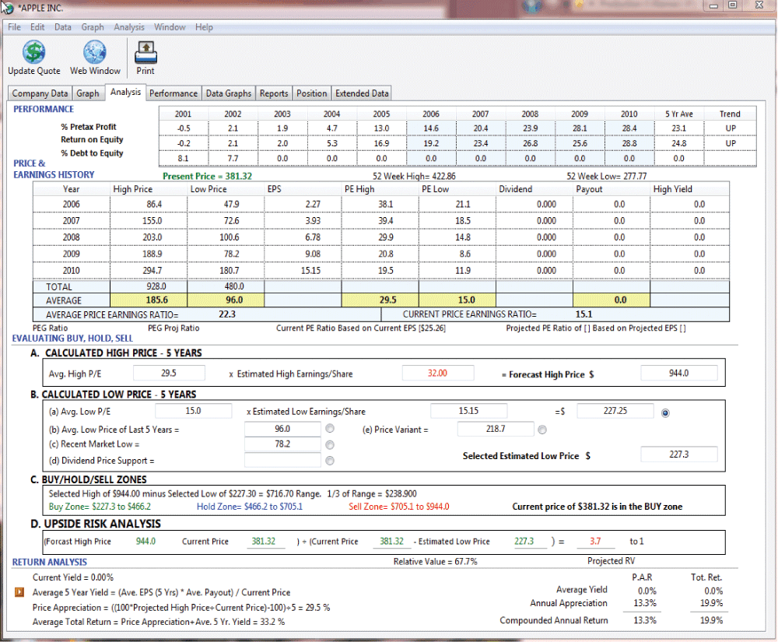Select the Price Variant radio button
The width and height of the screenshot is (778, 642).
(542, 429)
